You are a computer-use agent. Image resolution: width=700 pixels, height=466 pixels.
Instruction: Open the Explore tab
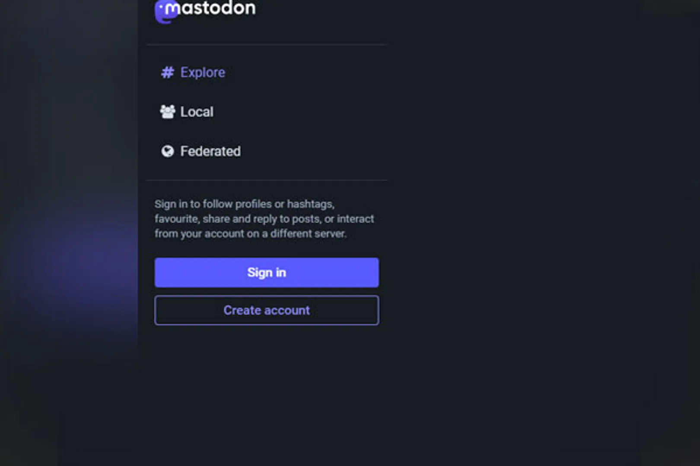click(x=203, y=72)
